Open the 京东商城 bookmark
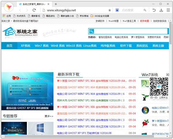The image size is (173, 139). (82, 16)
